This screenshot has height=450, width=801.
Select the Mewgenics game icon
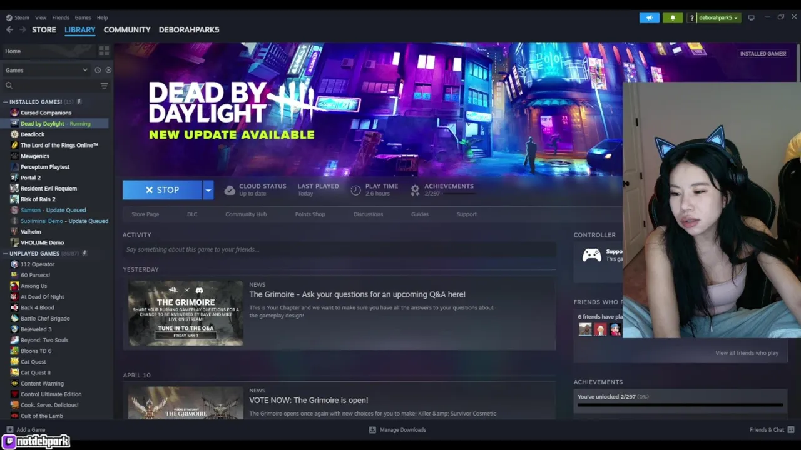pyautogui.click(x=14, y=156)
